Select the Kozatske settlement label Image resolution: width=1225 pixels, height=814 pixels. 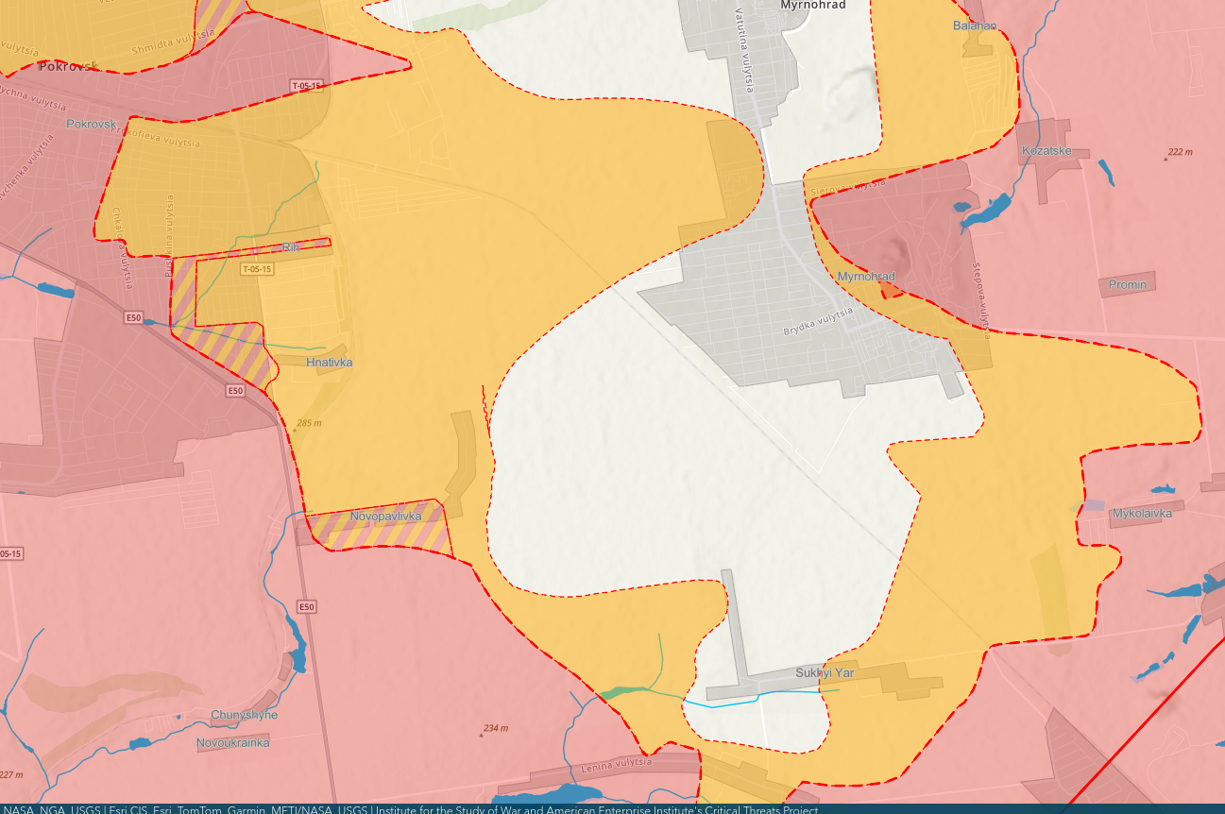1045,150
